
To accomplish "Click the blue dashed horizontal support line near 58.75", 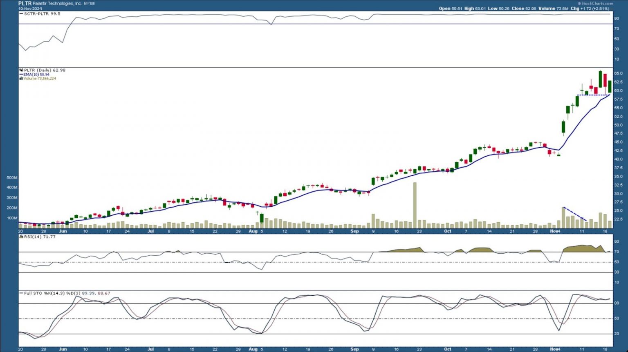I will pos(593,95).
